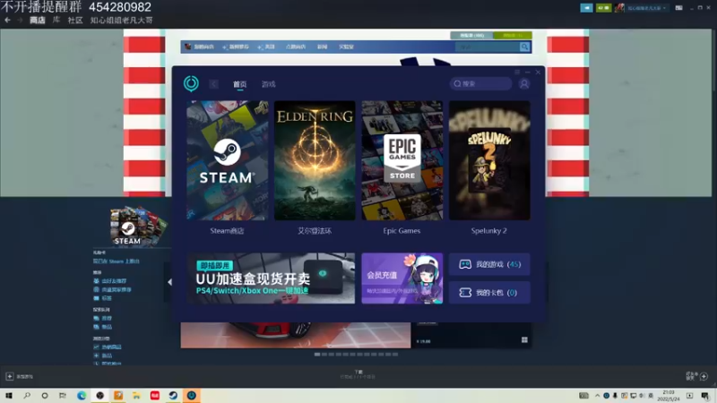Click the microphone icon in system tray

coord(615,396)
